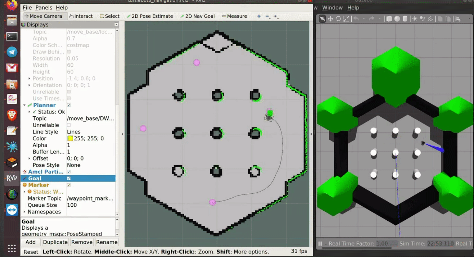Viewport: 474px width, 257px height.
Task: Add a point light in Gazebo
Action: (414, 18)
